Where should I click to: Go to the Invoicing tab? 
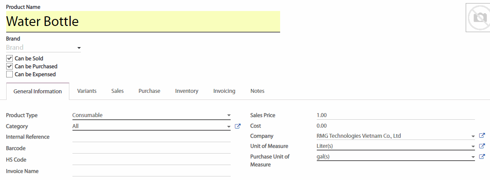[x=224, y=91]
